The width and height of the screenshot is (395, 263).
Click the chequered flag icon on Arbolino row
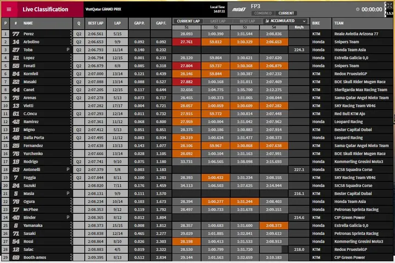(x=71, y=42)
